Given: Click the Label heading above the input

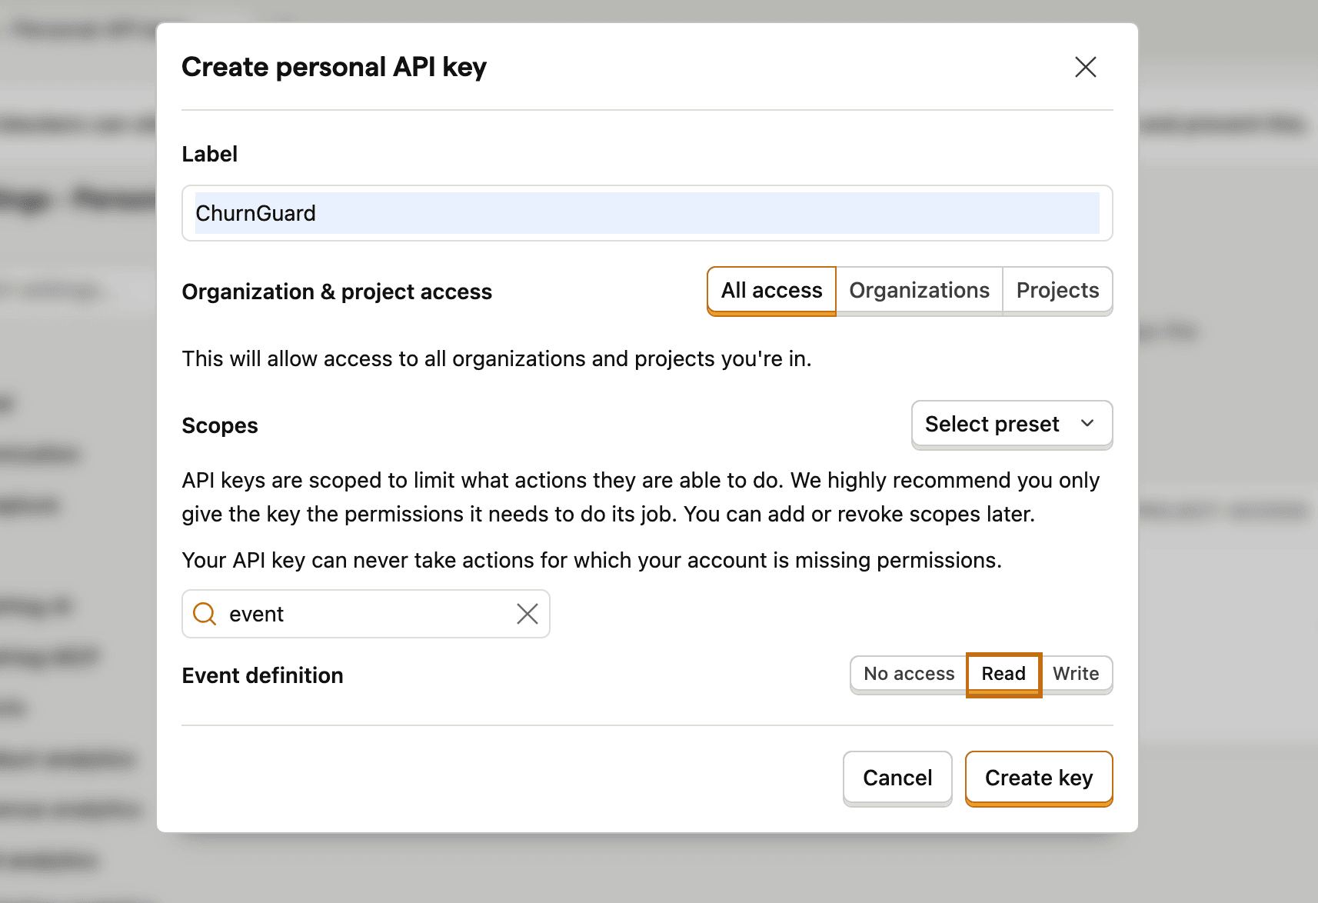Looking at the screenshot, I should pos(209,154).
